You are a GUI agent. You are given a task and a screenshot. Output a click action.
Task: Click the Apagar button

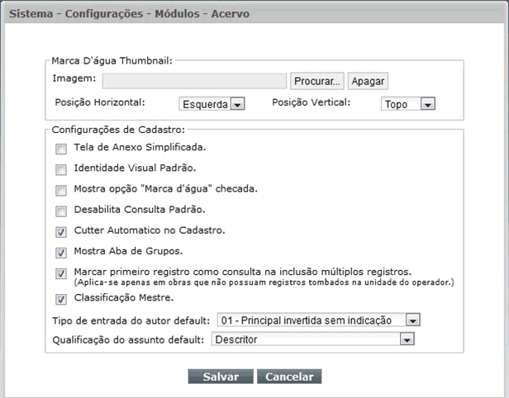[x=368, y=81]
